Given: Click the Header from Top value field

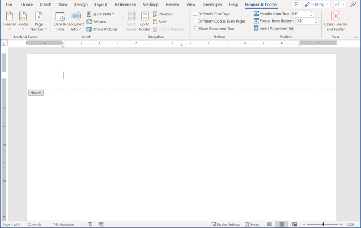Looking at the screenshot, I should 300,14.
